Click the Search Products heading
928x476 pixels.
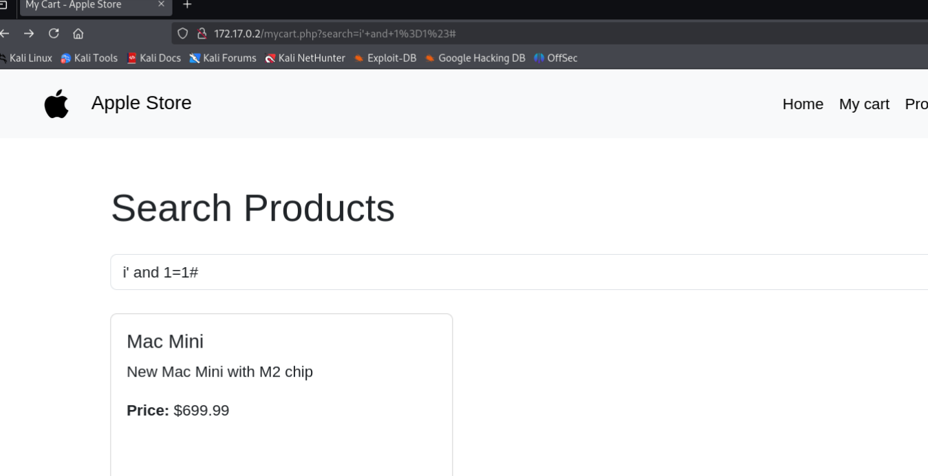[252, 207]
